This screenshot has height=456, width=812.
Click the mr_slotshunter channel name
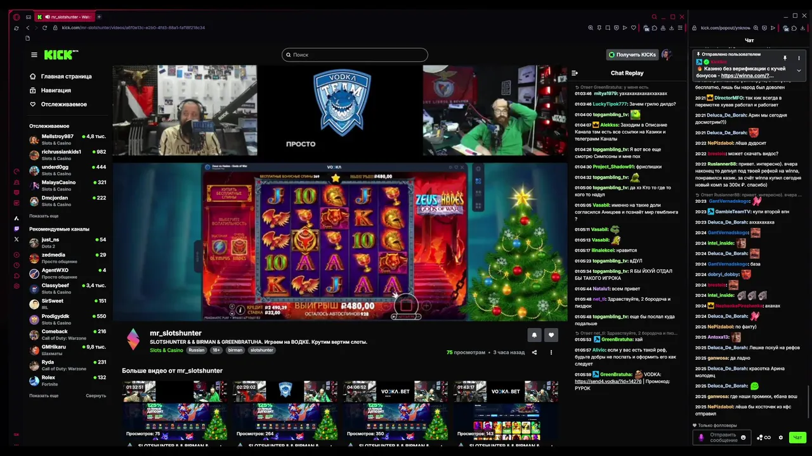(x=176, y=333)
